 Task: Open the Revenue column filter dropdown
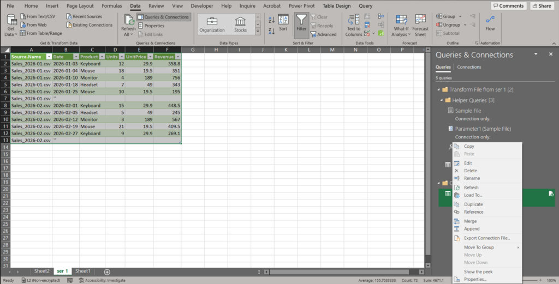(x=178, y=57)
